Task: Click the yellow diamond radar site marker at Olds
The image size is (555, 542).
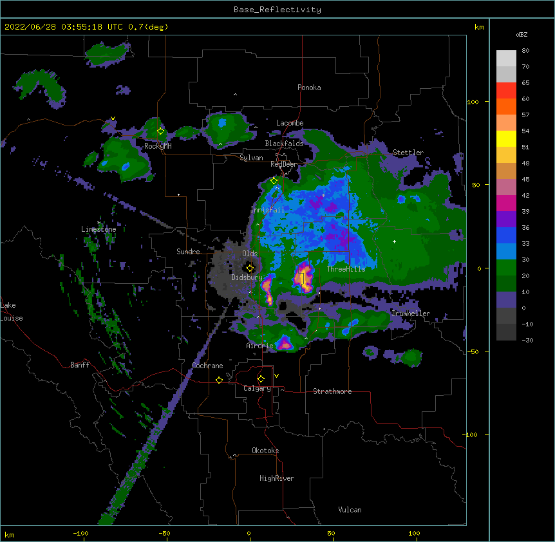Action: [250, 268]
